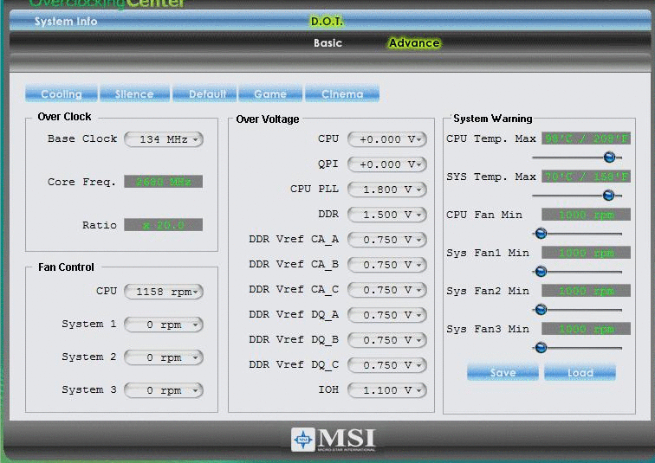Load saved settings
This screenshot has height=463, width=655.
point(580,372)
